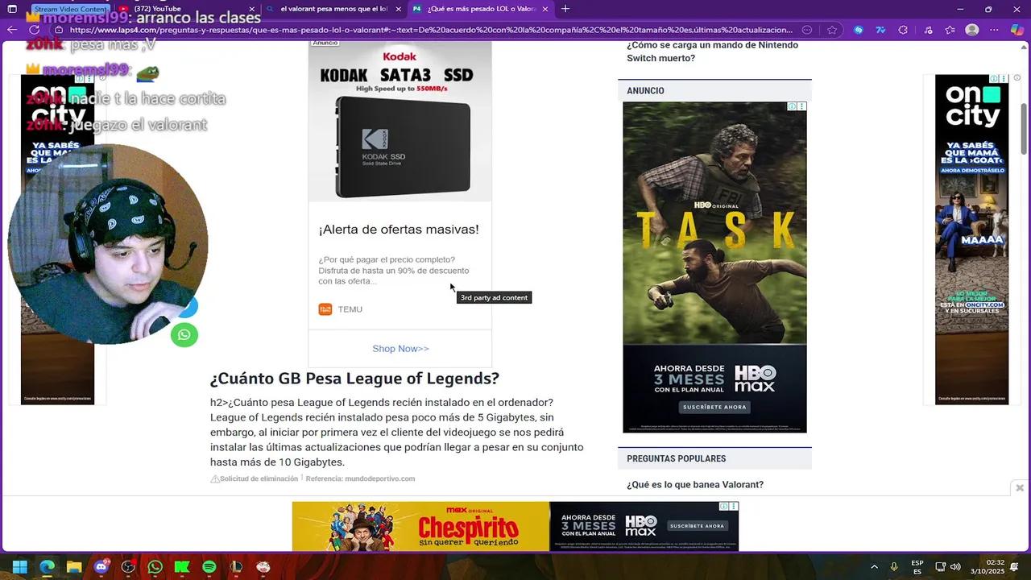Switch to 'el valorant pesa menos' tab
Screen dimensions: 1031x580
pyautogui.click(x=333, y=9)
